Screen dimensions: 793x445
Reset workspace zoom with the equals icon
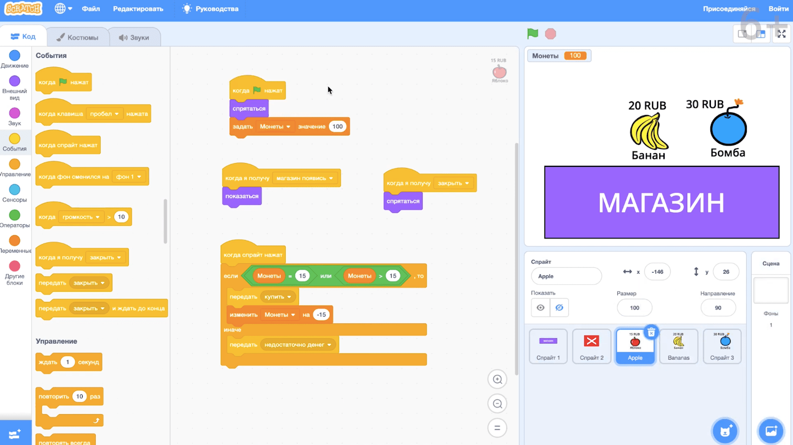[x=497, y=428]
